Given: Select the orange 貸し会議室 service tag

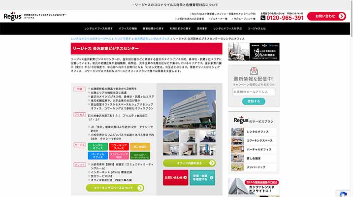Looking at the screenshot, I should click(140, 147).
